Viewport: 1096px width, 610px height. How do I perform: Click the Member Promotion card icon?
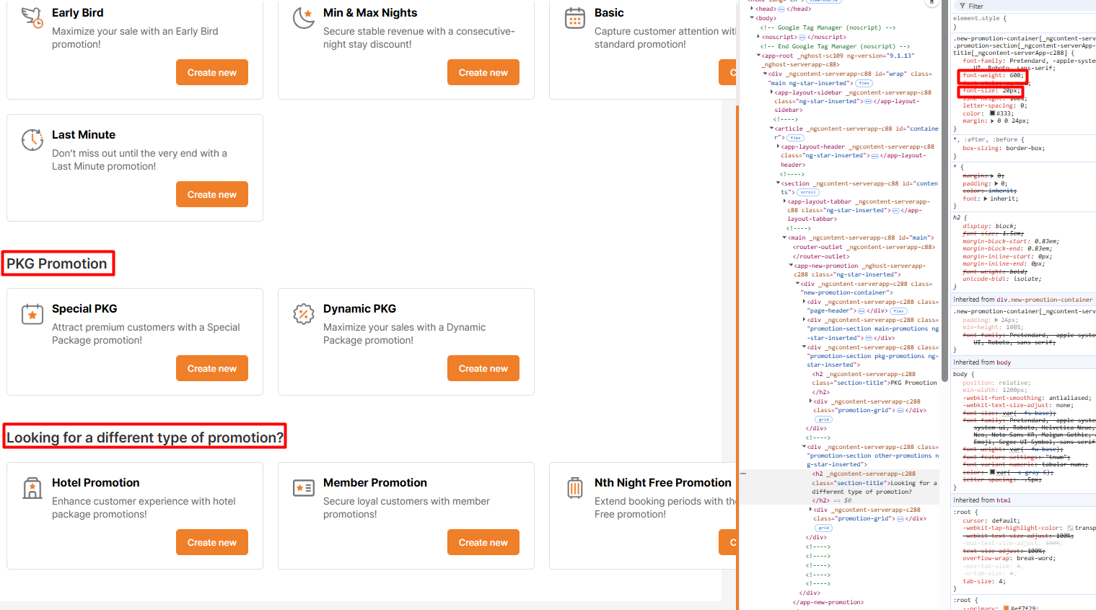(x=304, y=487)
